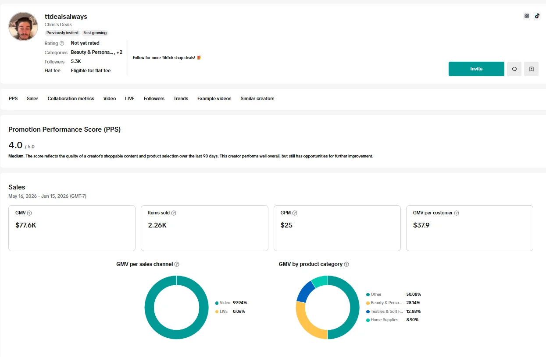Click the GMV per sales channel info icon
The height and width of the screenshot is (357, 546).
177,264
